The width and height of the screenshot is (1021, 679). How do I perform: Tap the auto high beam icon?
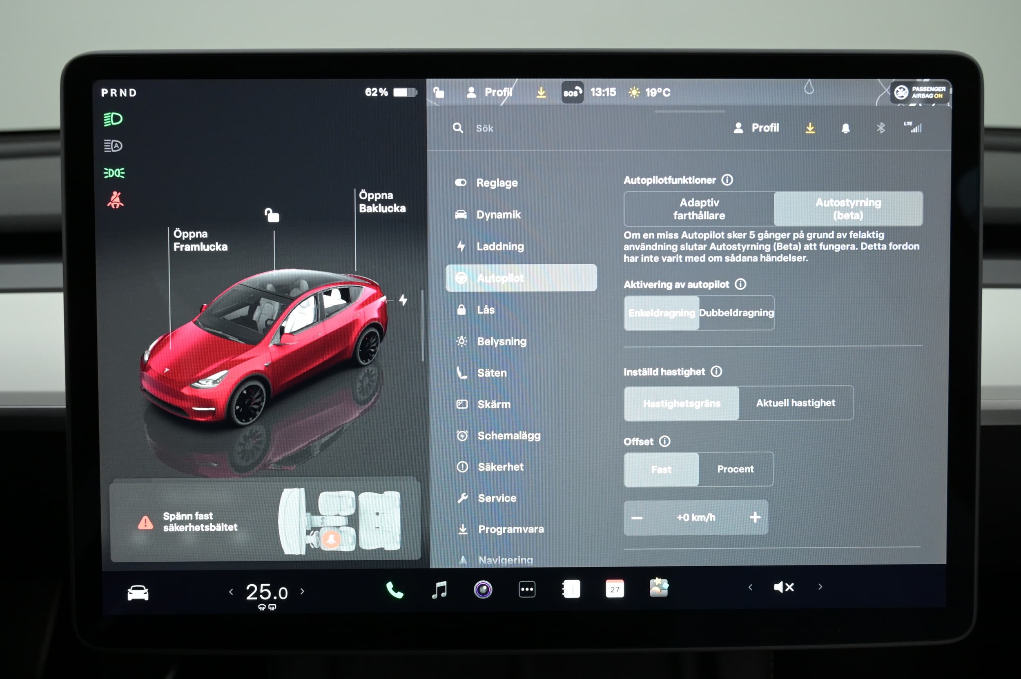[113, 146]
